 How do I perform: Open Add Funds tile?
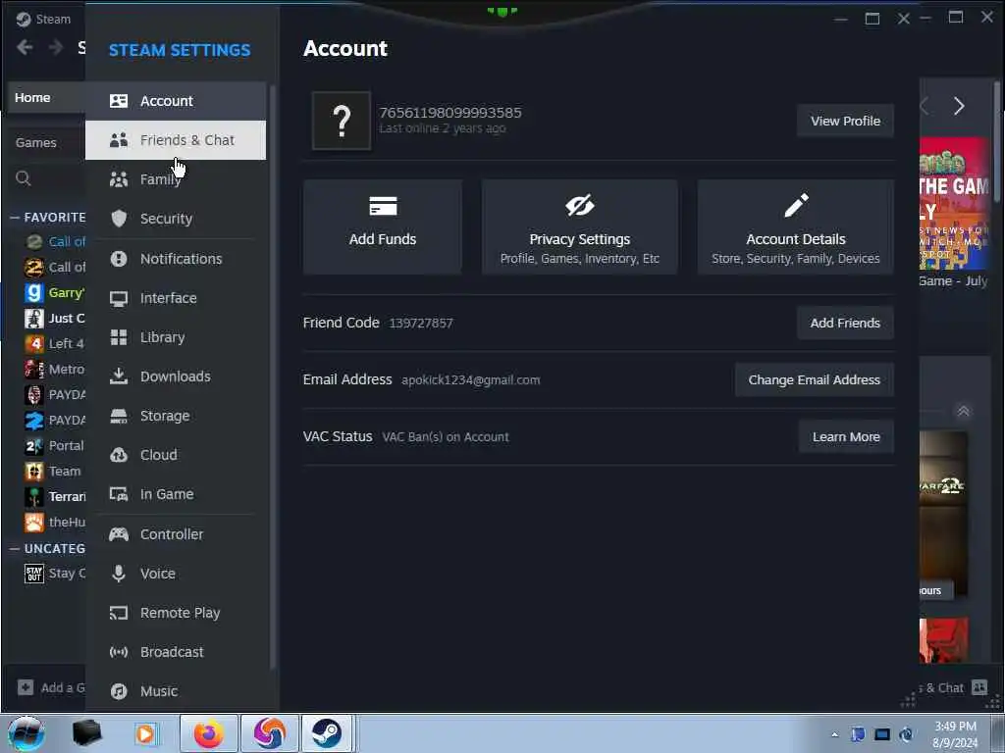tap(383, 226)
